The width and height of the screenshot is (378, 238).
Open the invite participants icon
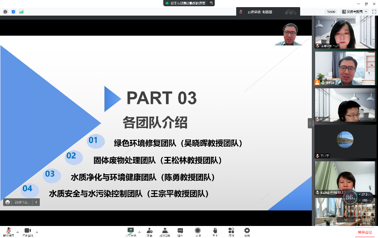pos(149,231)
